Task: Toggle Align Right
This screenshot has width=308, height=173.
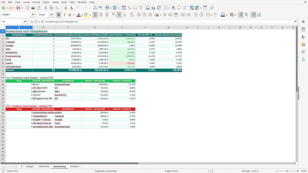Action: (x=107, y=15)
